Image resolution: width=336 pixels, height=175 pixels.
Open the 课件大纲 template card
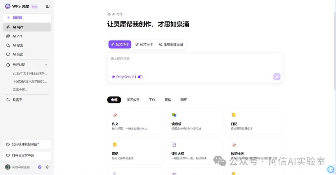[195, 151]
